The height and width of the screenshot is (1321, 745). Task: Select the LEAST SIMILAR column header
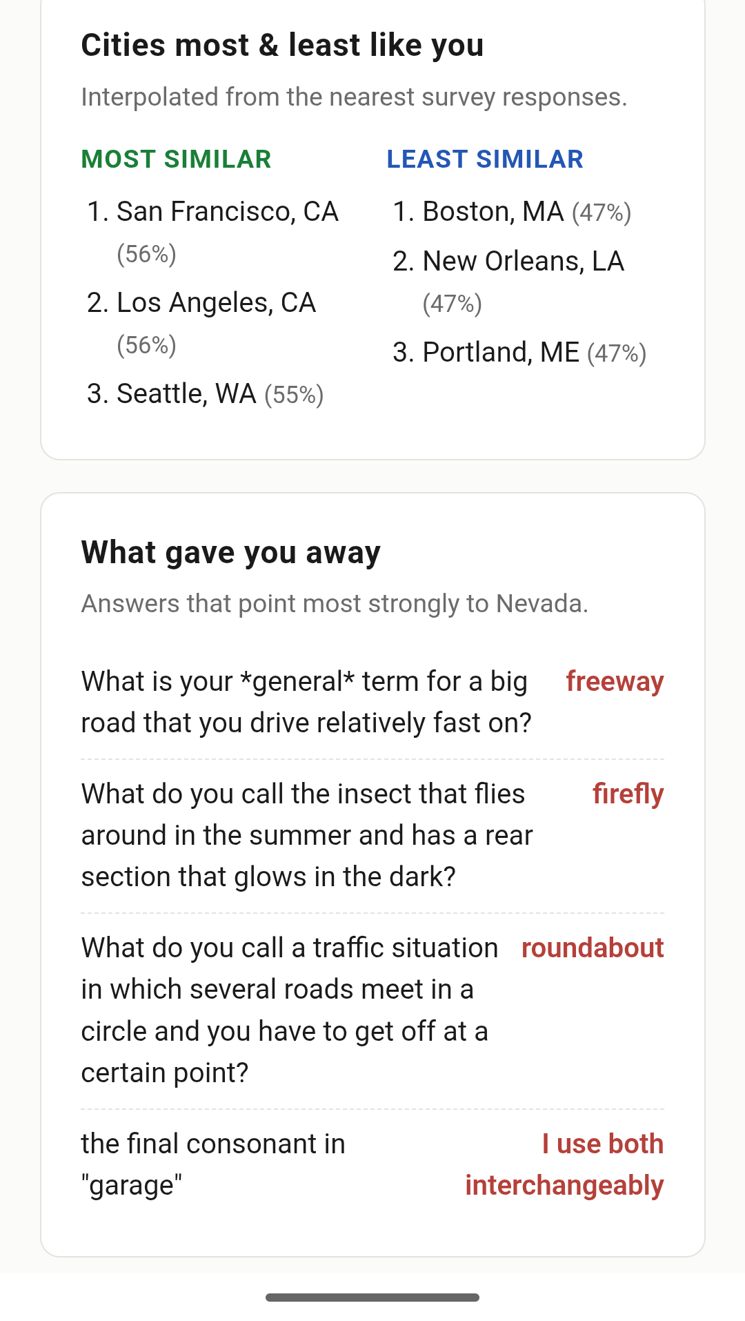485,159
